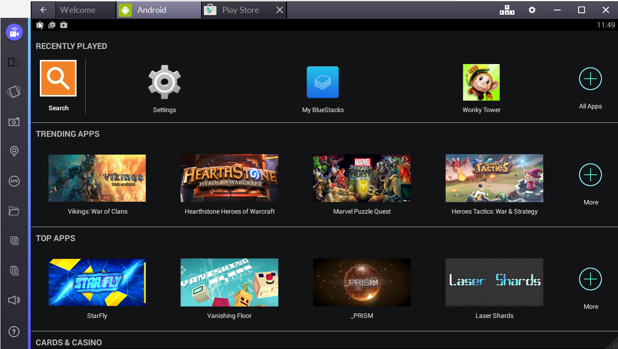Viewport: 618px width, 349px height.
Task: Open Laser Shards thumbnail
Action: 494,283
